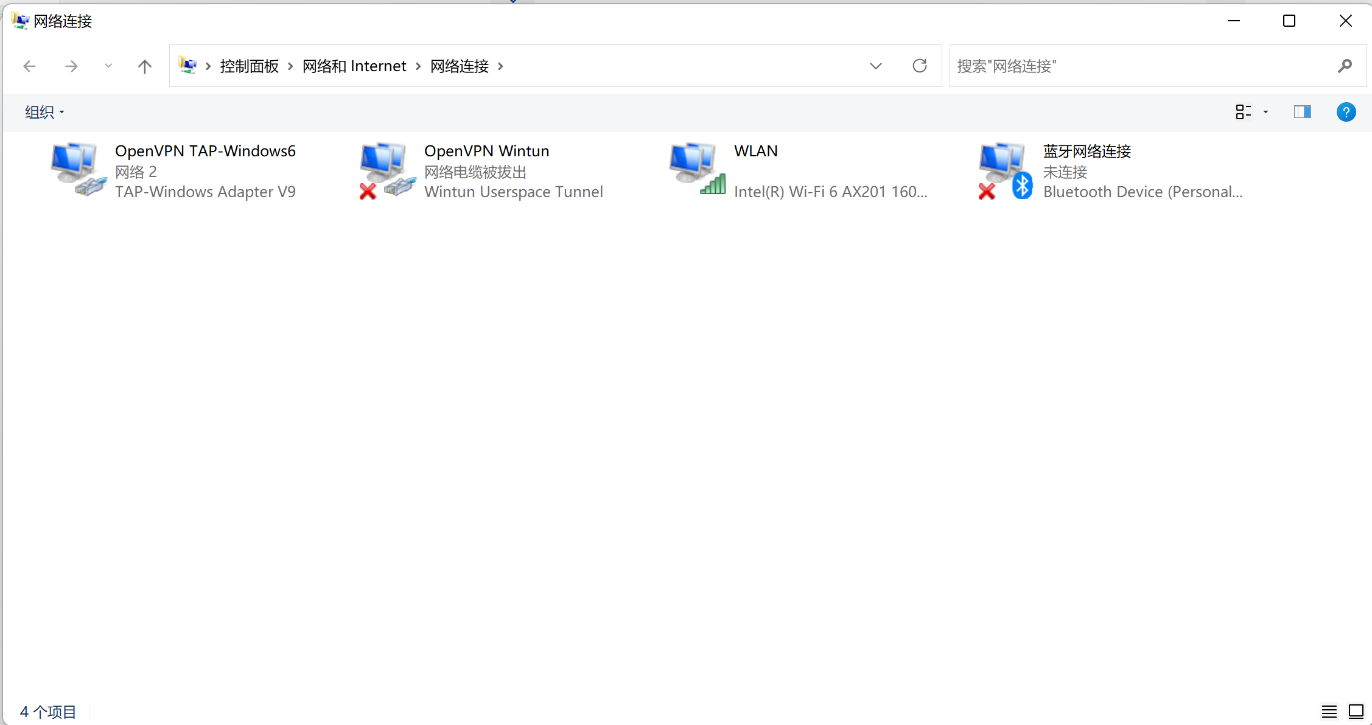The height and width of the screenshot is (725, 1372).
Task: Click the 网络电缆被拔出 status text
Action: click(x=475, y=172)
